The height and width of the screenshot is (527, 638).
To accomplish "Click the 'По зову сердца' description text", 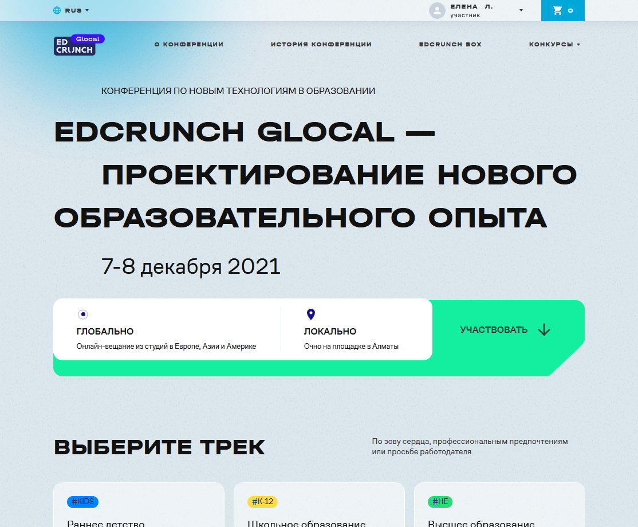I will (470, 446).
